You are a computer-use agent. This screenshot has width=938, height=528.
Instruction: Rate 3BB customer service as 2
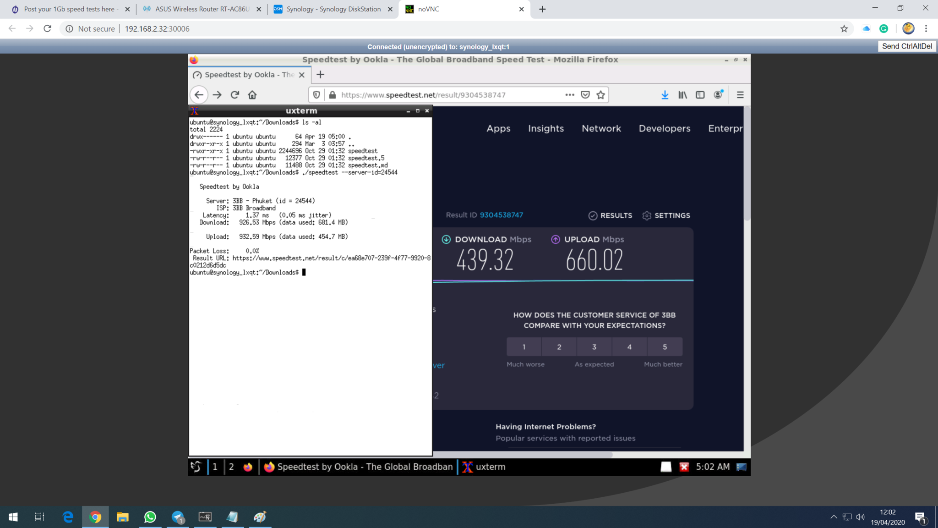point(559,347)
